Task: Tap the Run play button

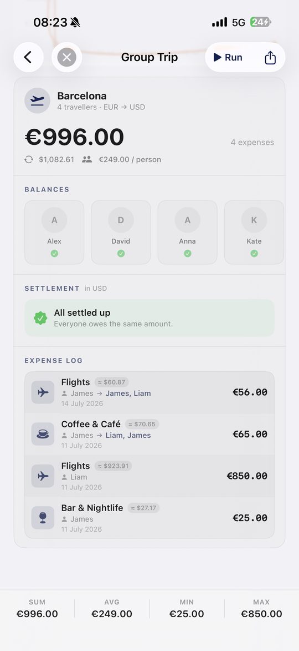Action: [x=228, y=57]
